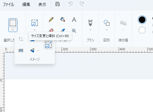This screenshot has height=112, width=153.
Task: Open the ファイル menu
Action: (x=8, y=5)
